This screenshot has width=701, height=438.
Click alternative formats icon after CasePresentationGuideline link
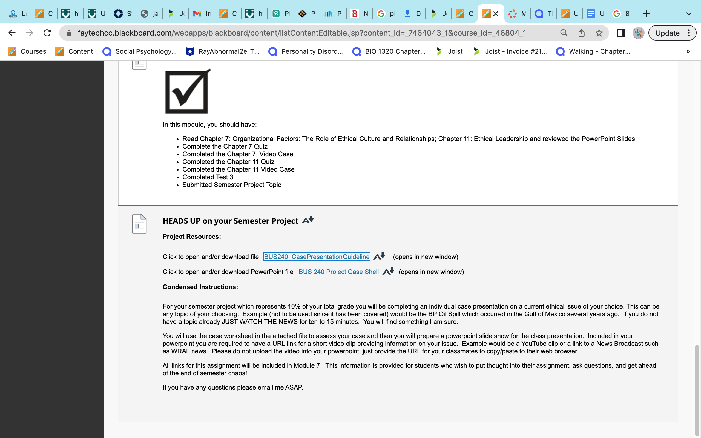point(379,256)
